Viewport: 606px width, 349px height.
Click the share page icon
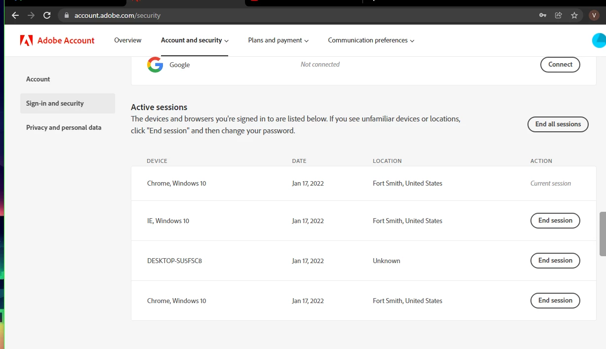pos(559,15)
